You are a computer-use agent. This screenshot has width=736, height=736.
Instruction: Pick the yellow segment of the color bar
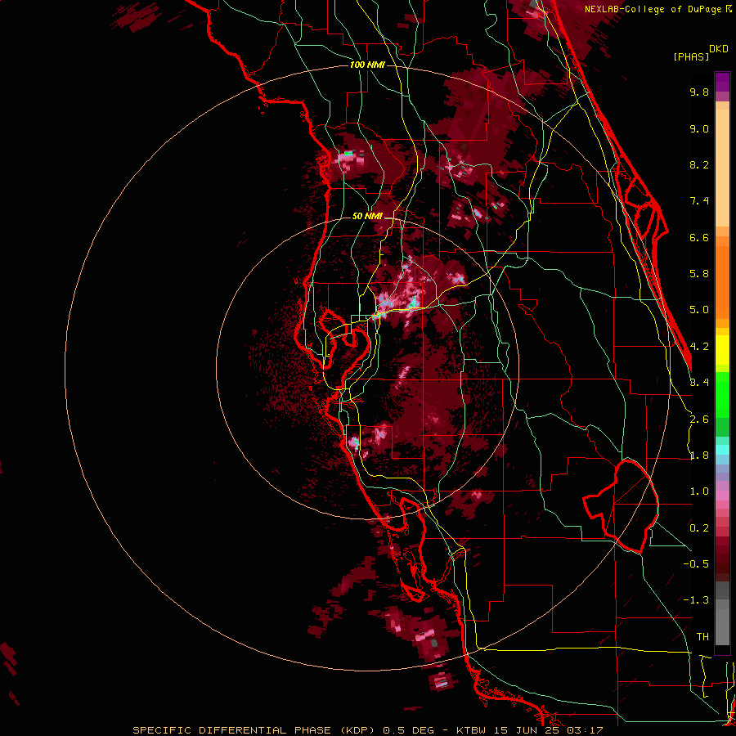tap(722, 350)
